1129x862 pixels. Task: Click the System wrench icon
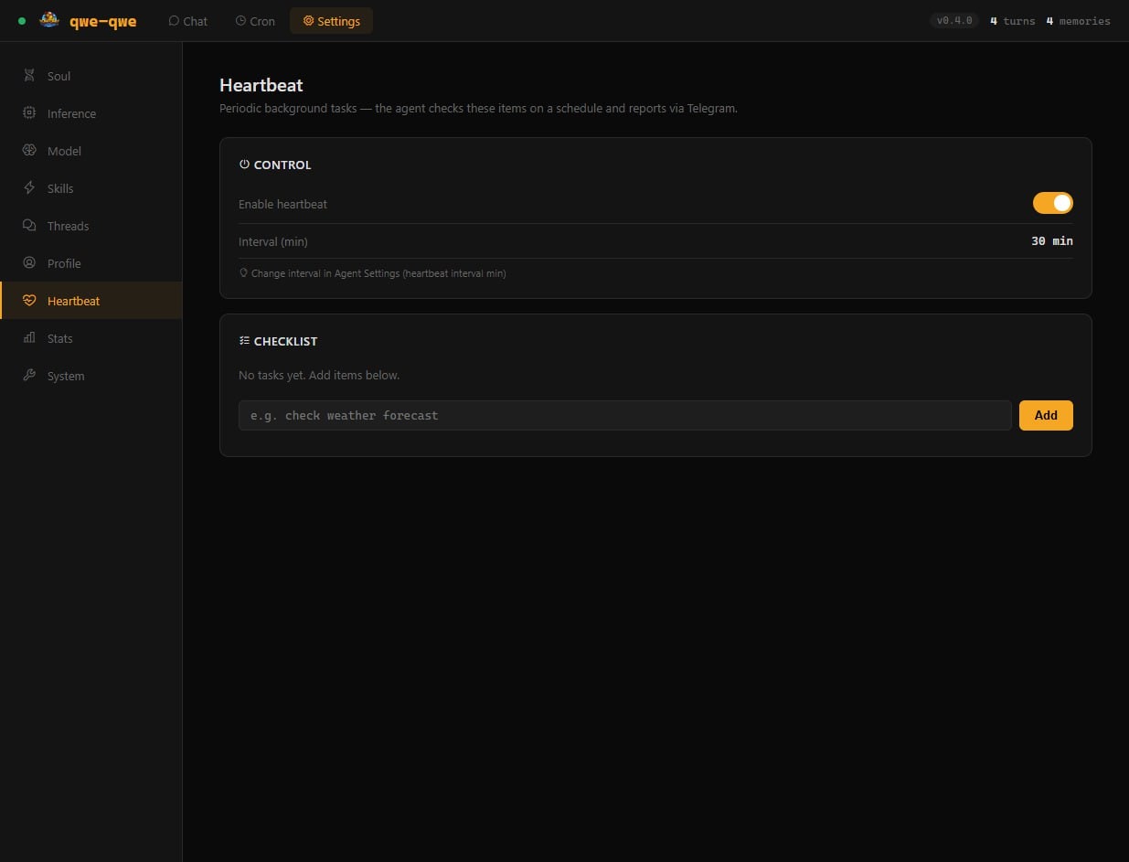(x=29, y=376)
